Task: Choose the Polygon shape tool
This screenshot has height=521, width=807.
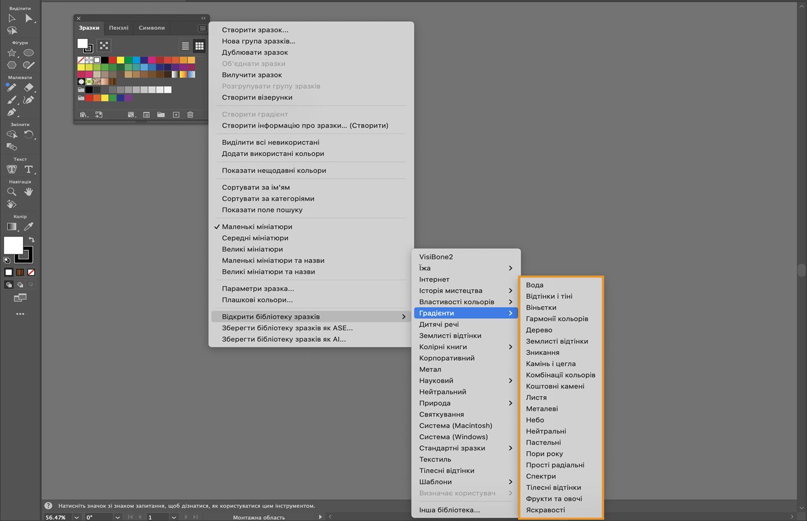Action: tap(12, 65)
